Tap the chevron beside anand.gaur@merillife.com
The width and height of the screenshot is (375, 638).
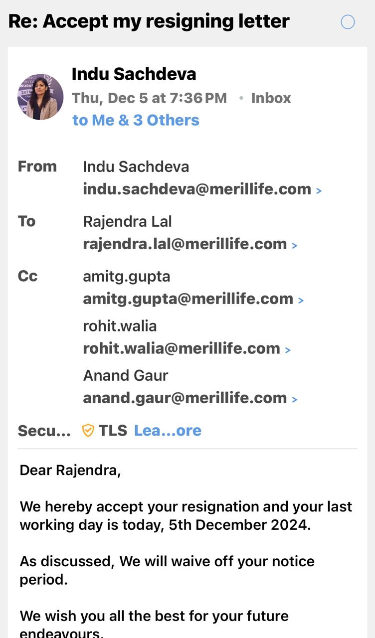pos(295,399)
